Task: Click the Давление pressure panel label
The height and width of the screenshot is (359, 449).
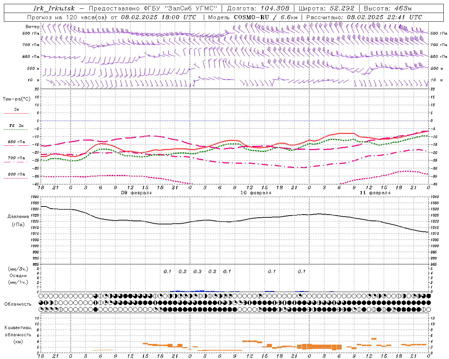Action: [18, 217]
